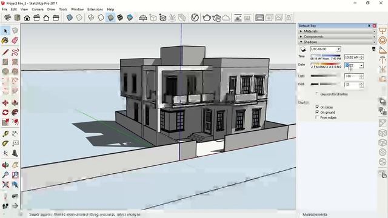Pick the pink Eraser tool
This screenshot has width=388, height=218.
[15, 41]
